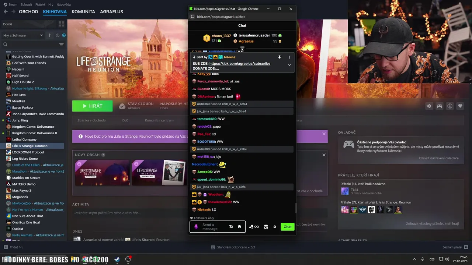This screenshot has width=472, height=265.
Task: Open the Nápověda menu
Action: 64,4
